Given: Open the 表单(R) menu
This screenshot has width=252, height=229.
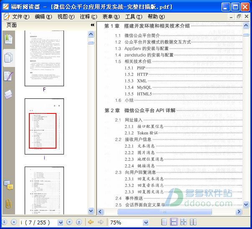Looking at the screenshot, I should tap(111, 17).
